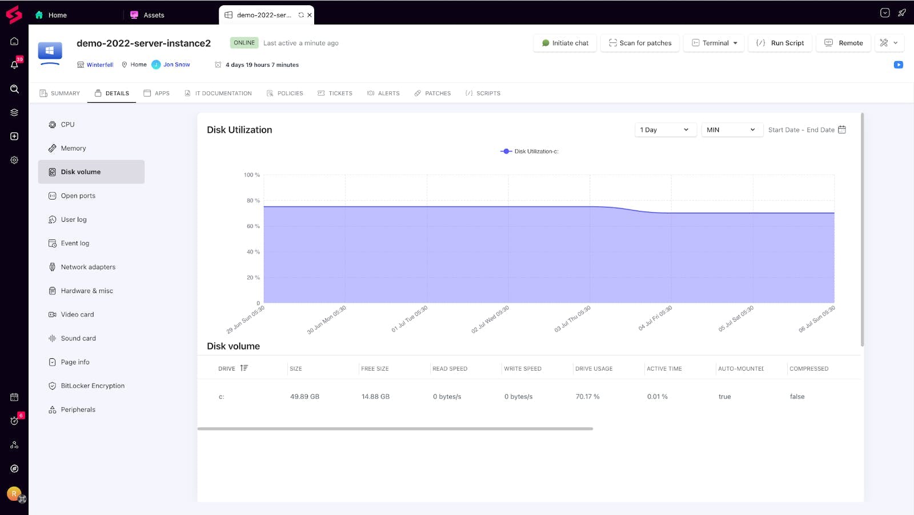The height and width of the screenshot is (515, 914).
Task: Click the checkmark box icon at top right
Action: tap(885, 13)
